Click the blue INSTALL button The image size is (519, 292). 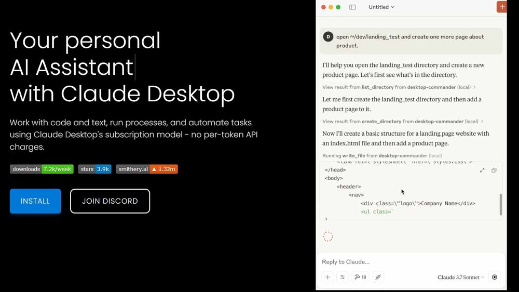click(35, 201)
